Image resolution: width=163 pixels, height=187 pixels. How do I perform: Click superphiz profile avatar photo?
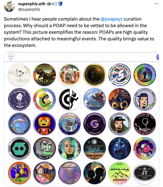click(x=9, y=6)
